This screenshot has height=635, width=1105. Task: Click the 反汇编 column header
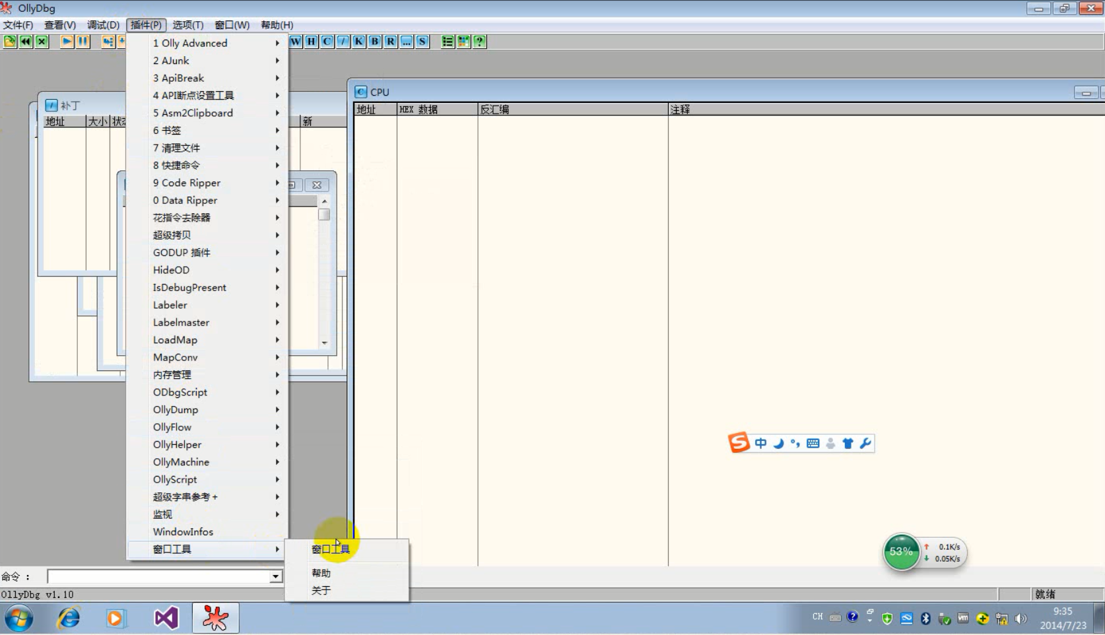(573, 110)
